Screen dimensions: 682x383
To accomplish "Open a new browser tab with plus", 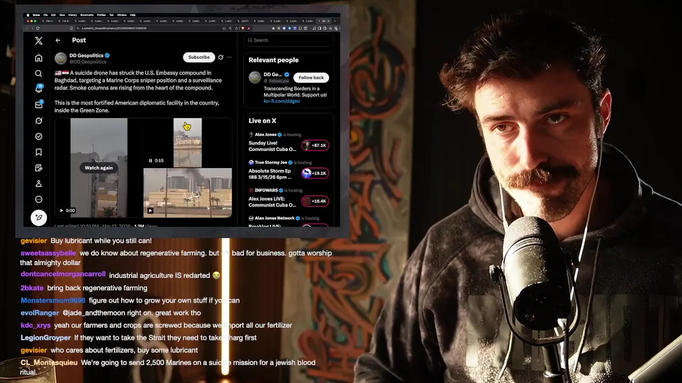I will click(x=335, y=21).
